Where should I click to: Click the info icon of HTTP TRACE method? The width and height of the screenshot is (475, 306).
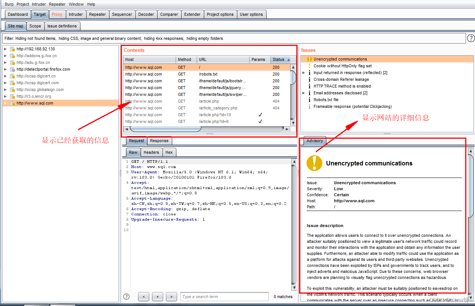pyautogui.click(x=310, y=86)
